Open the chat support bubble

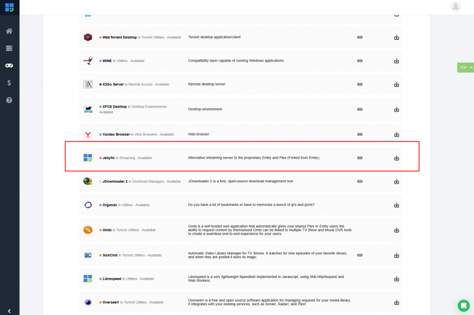(x=463, y=305)
